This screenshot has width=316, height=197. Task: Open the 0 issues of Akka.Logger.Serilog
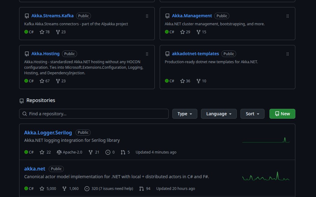pos(110,152)
